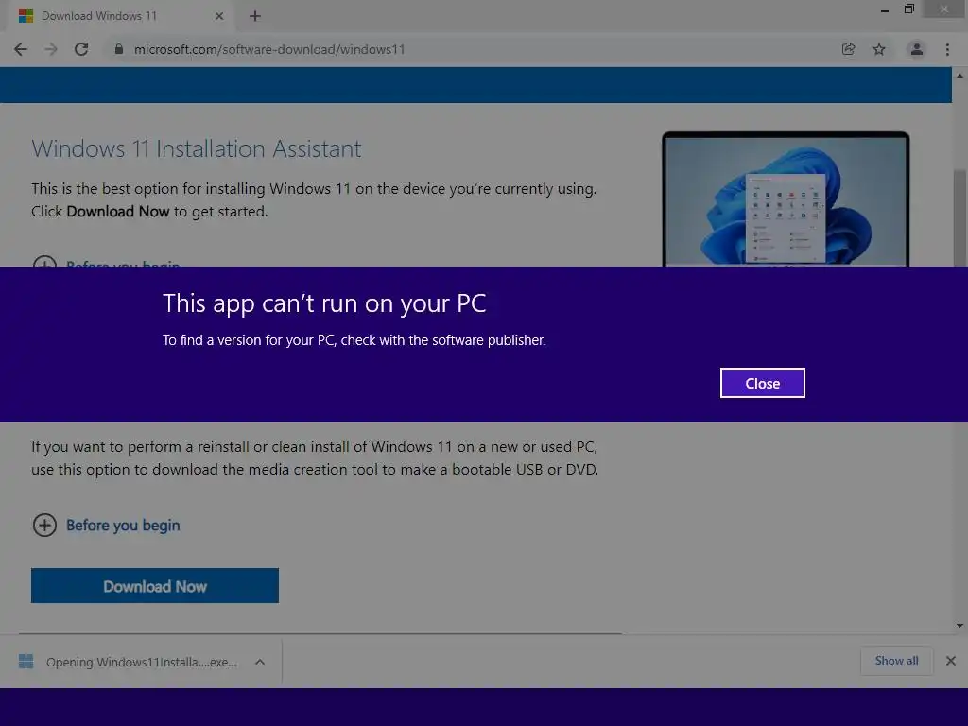
Task: Click the page scroll down arrow
Action: coord(960,626)
